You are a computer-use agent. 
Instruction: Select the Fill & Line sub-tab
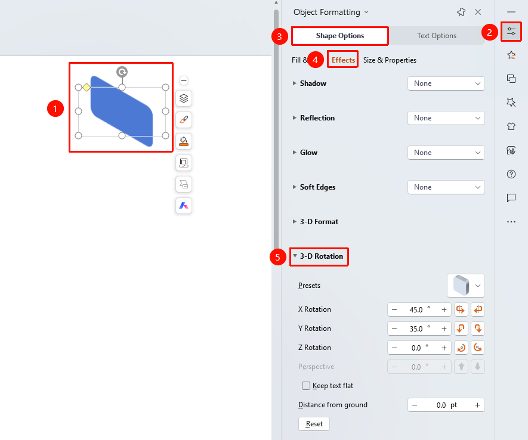click(299, 60)
